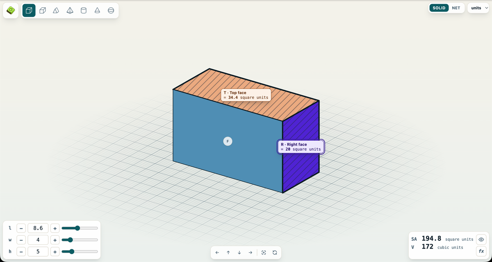Viewport: 492px width, 262px height.
Task: Rotate view down with arrow button
Action: click(x=239, y=253)
